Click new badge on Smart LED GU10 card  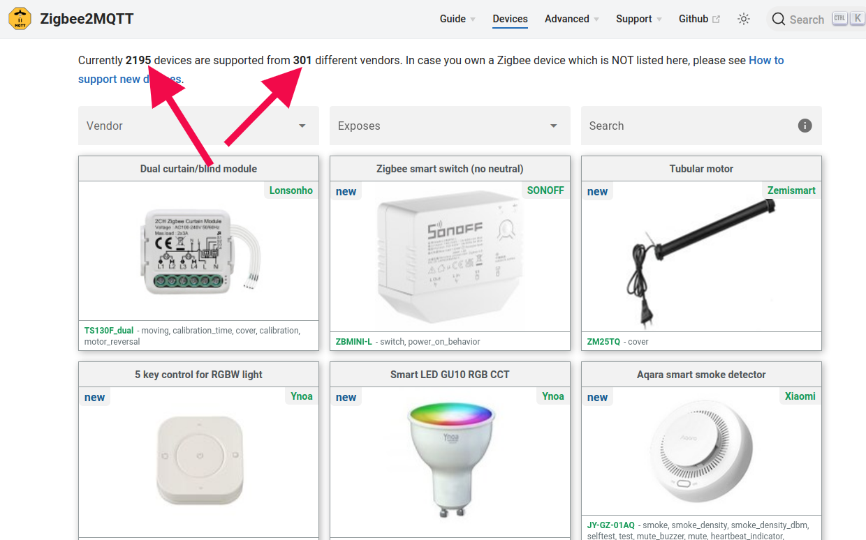(x=346, y=398)
